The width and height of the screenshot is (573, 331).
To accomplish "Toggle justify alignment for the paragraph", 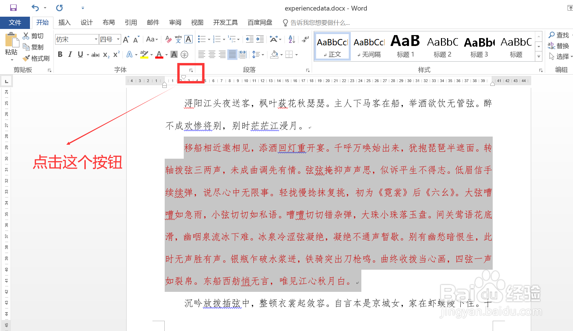I will pos(232,54).
